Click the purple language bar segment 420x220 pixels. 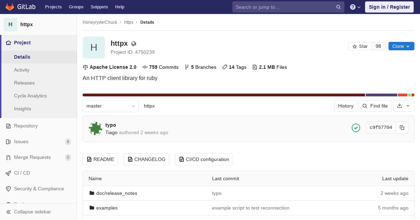point(381,95)
